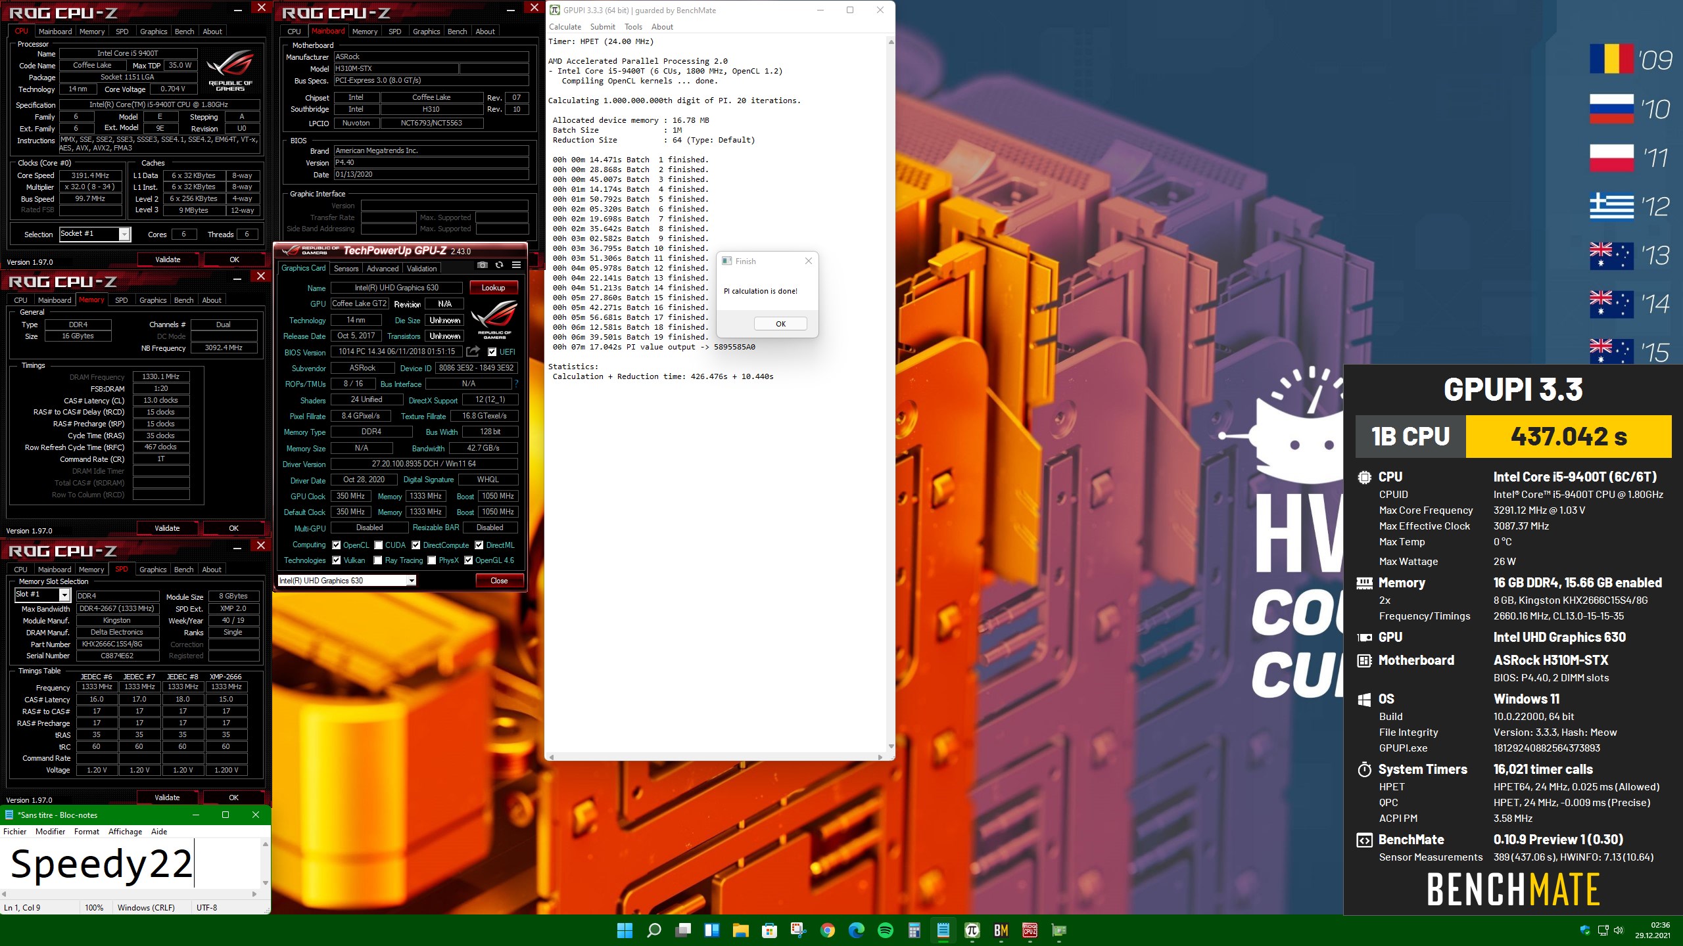Toggle the UEFI checkbox in GPU-Z

coord(492,352)
